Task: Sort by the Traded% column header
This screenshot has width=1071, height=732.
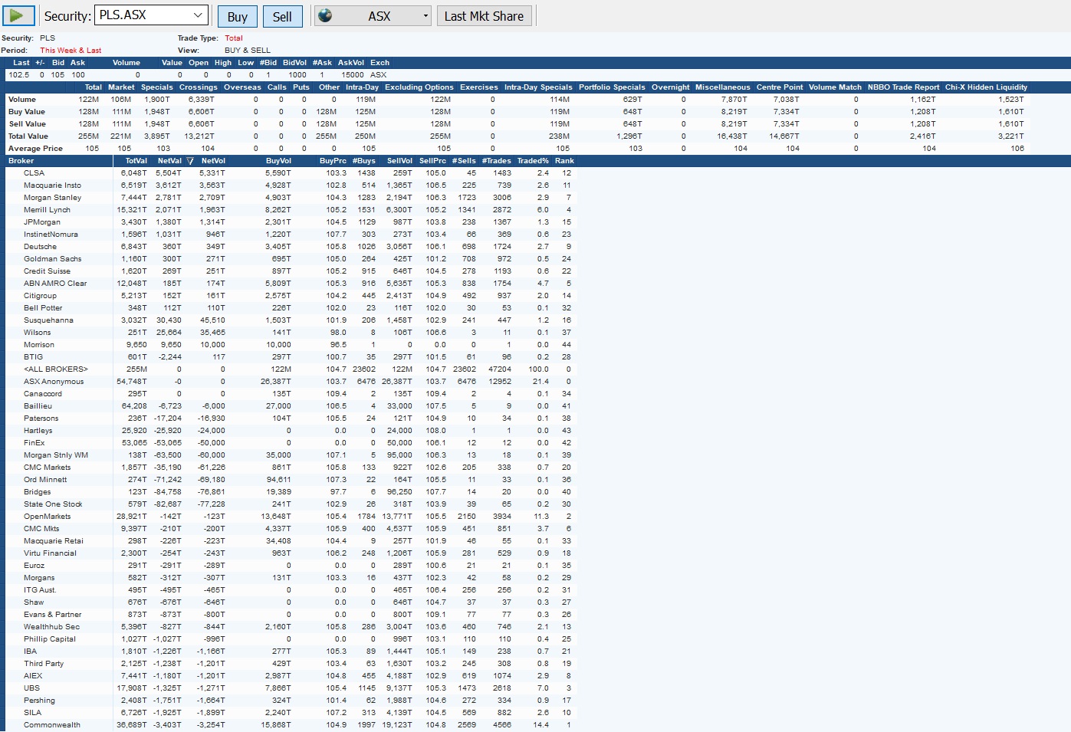Action: tap(533, 161)
